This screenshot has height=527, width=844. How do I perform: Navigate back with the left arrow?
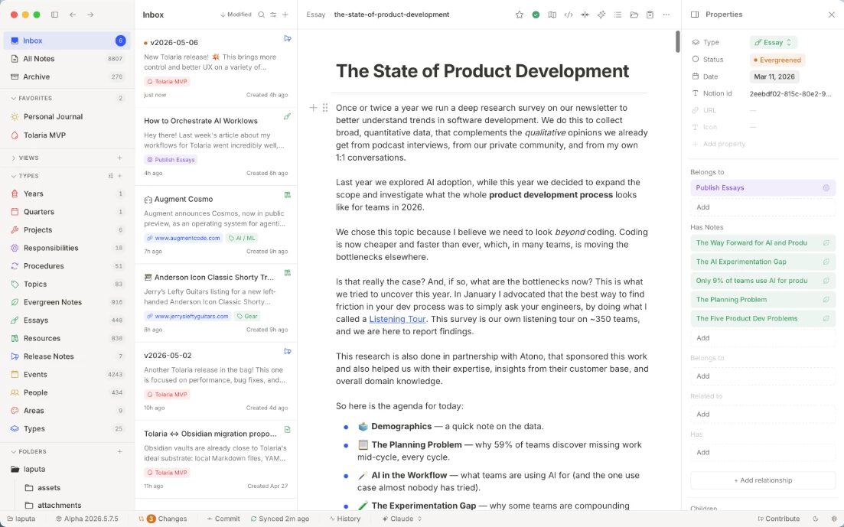73,15
